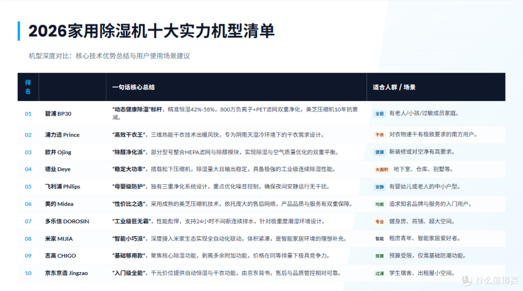This screenshot has height=291, width=523.
Task: Click the “动态健康除湿”标杆 summary text
Action: click(137, 110)
